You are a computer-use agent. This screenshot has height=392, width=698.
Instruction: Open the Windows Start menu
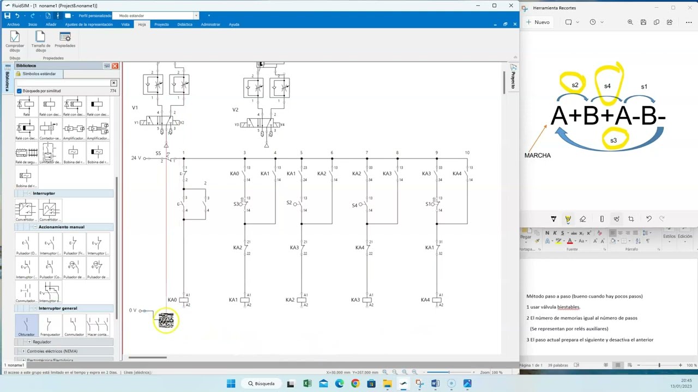[x=231, y=384]
